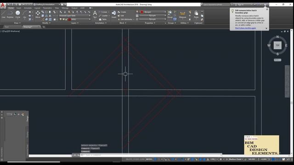This screenshot has height=165, width=294.
Task: Click 'Don't show me this again' link
Action: [245, 28]
